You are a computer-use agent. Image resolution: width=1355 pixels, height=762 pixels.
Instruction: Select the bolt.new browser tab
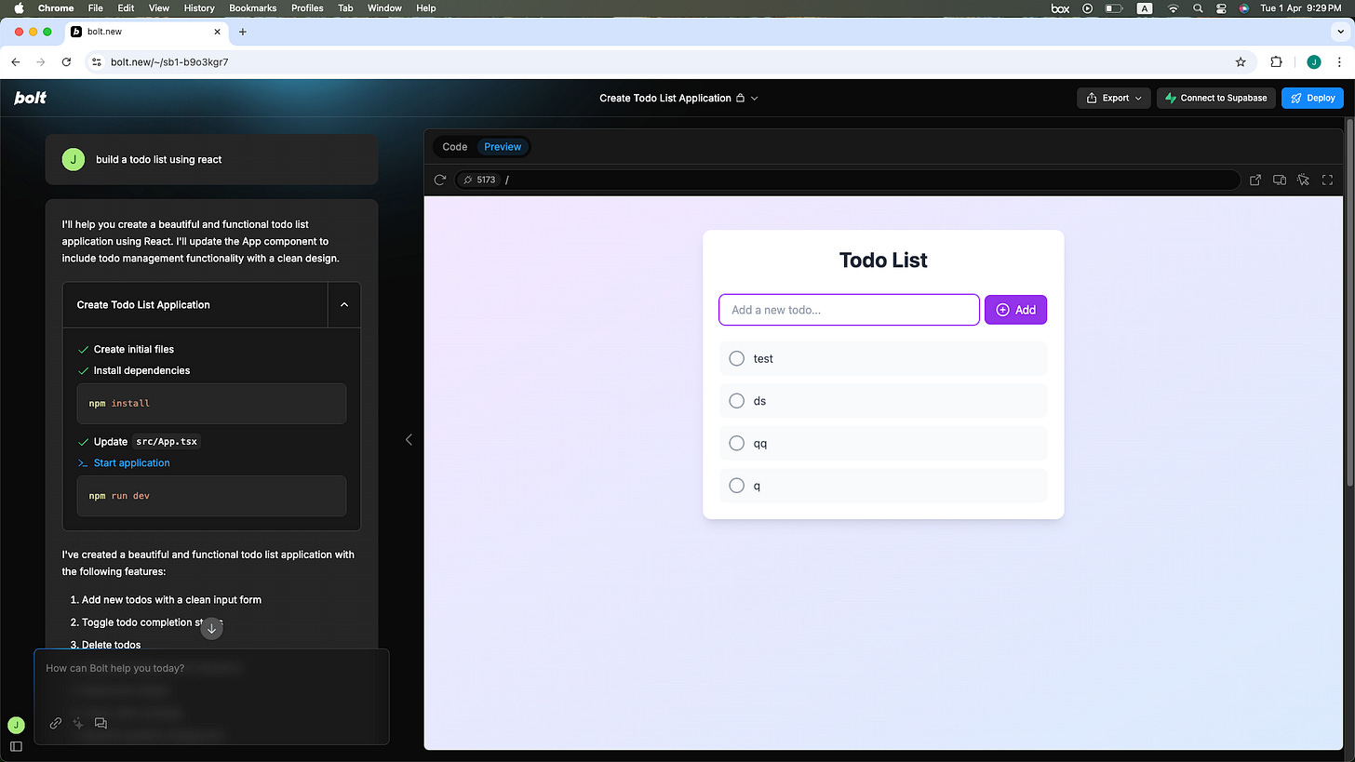tap(146, 32)
